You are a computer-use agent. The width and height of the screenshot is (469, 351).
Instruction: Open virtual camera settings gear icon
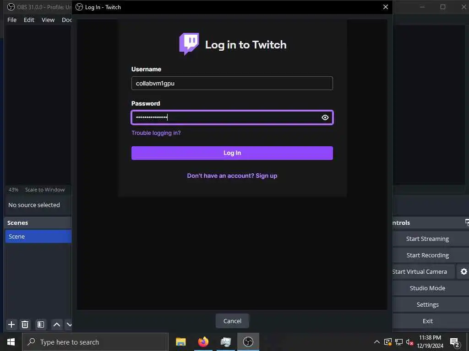pyautogui.click(x=464, y=271)
